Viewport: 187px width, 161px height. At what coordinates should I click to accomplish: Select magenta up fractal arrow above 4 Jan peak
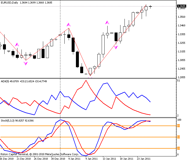(69, 25)
